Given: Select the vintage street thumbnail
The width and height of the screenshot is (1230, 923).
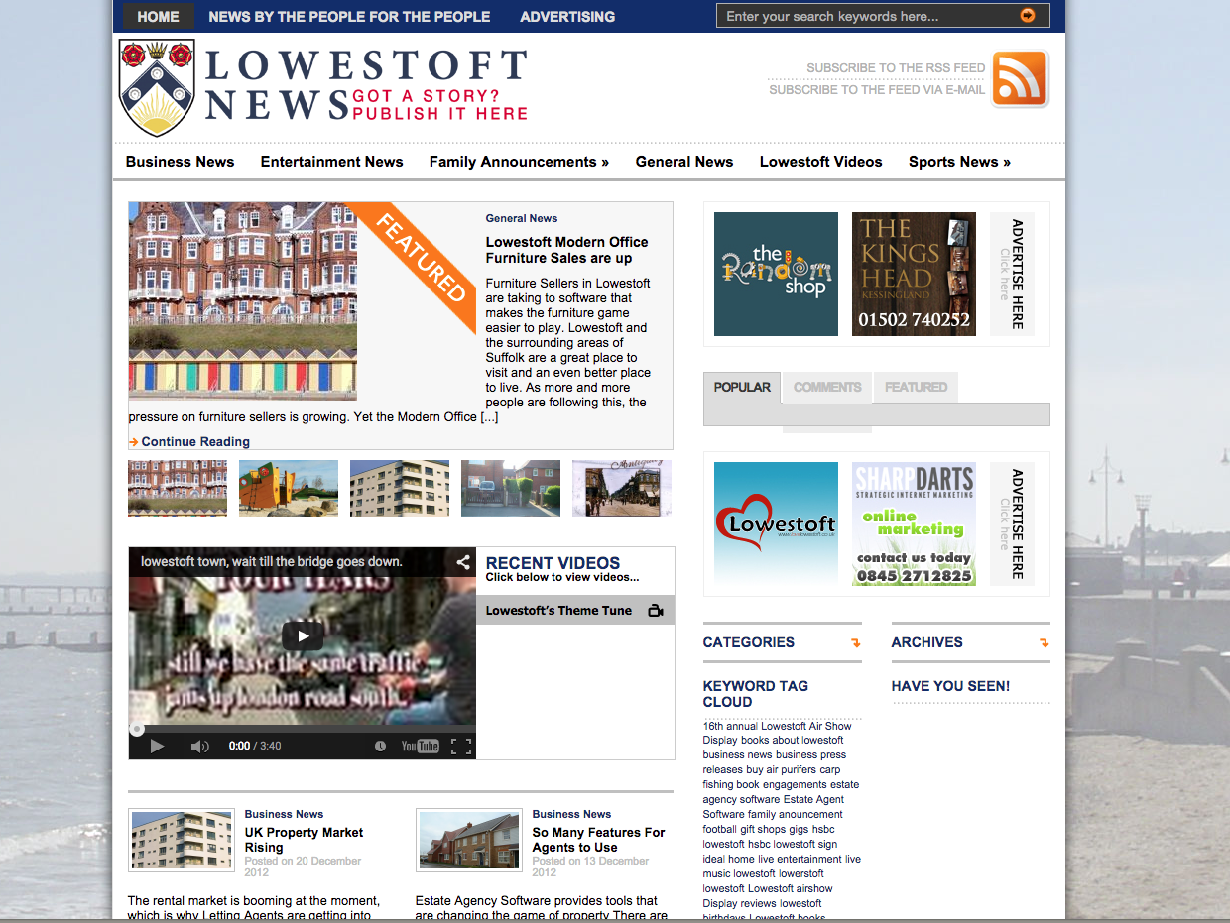Looking at the screenshot, I should coord(622,488).
